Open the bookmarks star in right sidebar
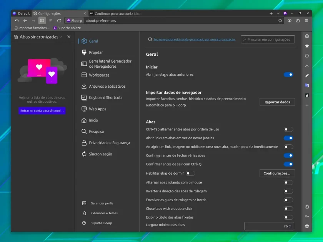Image resolution: width=323 pixels, height=242 pixels. [307, 46]
